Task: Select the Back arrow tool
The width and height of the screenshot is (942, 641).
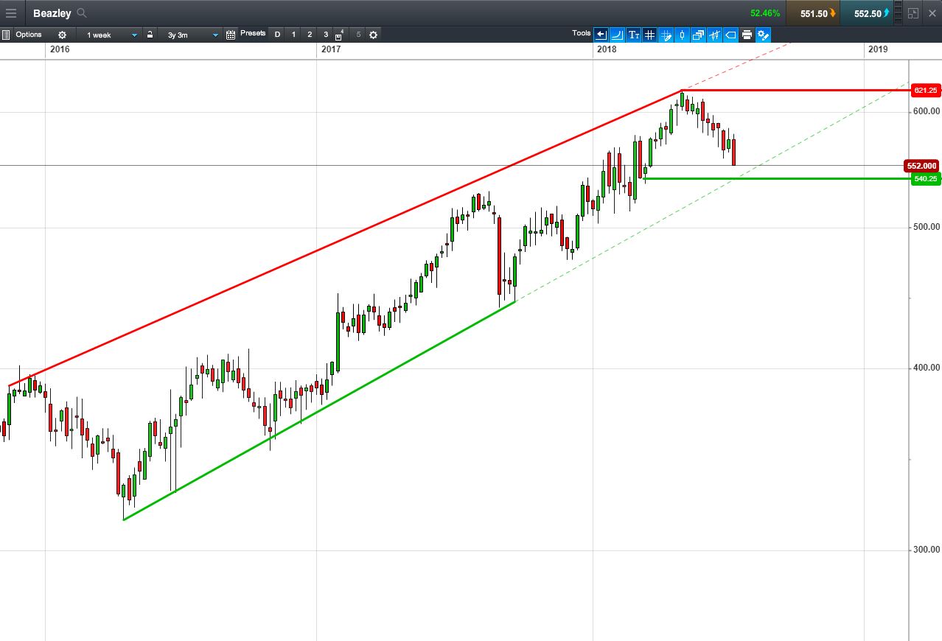Action: [601, 35]
